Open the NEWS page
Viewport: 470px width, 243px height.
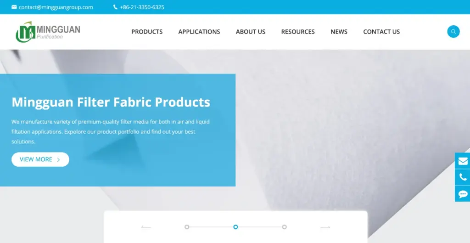[x=339, y=32]
